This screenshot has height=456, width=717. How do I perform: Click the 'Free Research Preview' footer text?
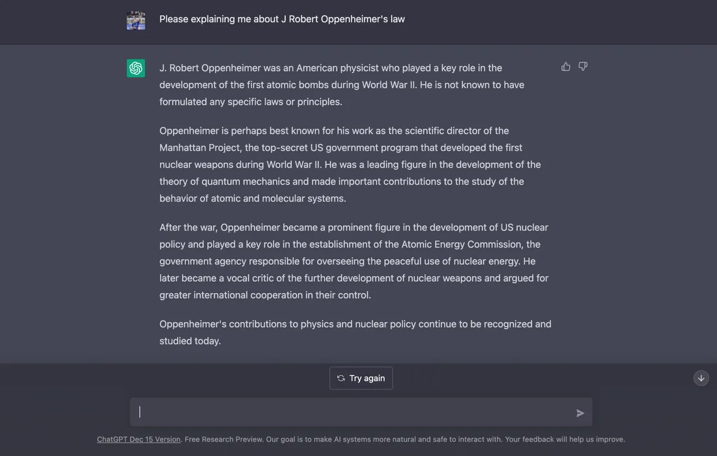pyautogui.click(x=224, y=439)
